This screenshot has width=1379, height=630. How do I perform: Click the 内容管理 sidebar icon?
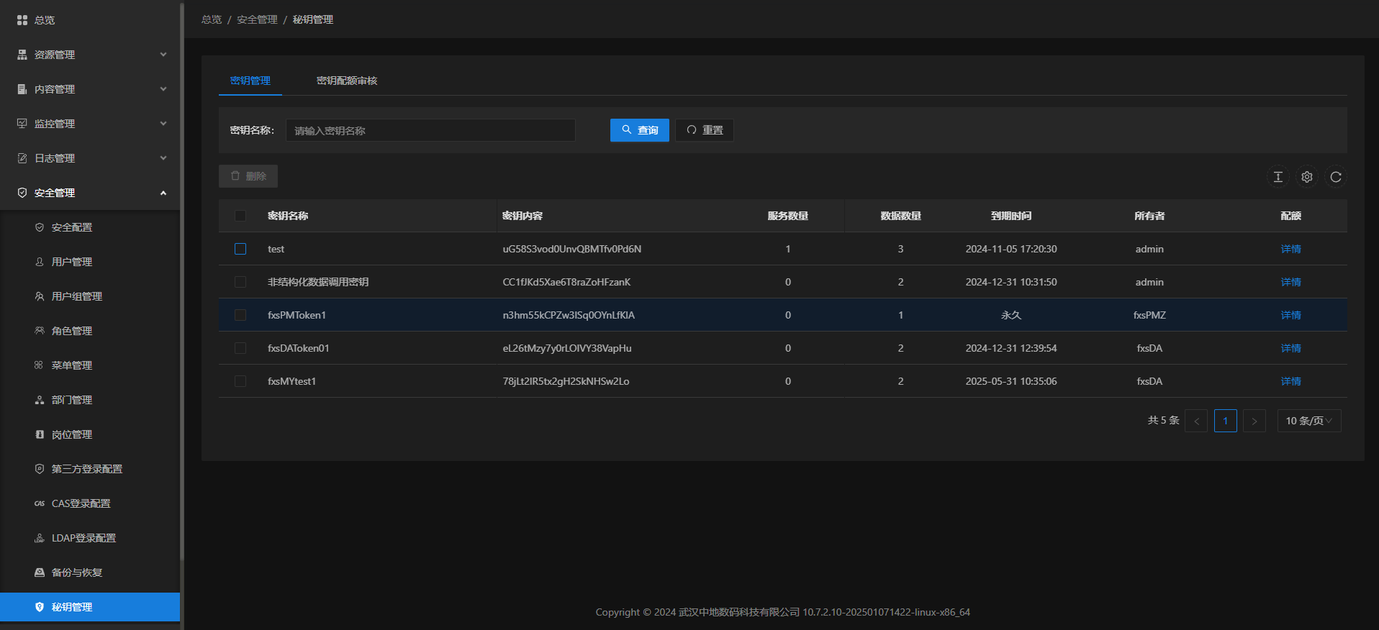click(22, 89)
